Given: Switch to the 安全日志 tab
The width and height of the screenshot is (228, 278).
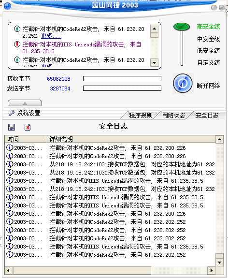Looking at the screenshot, I should (207, 116).
